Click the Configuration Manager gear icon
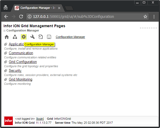The height and width of the screenshot is (128, 160). pos(24,37)
